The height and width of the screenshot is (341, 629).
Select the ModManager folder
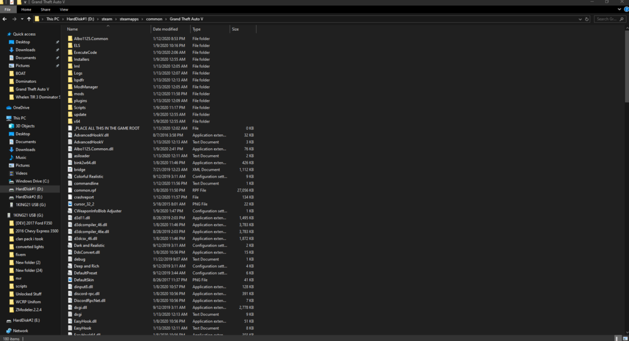coord(86,87)
